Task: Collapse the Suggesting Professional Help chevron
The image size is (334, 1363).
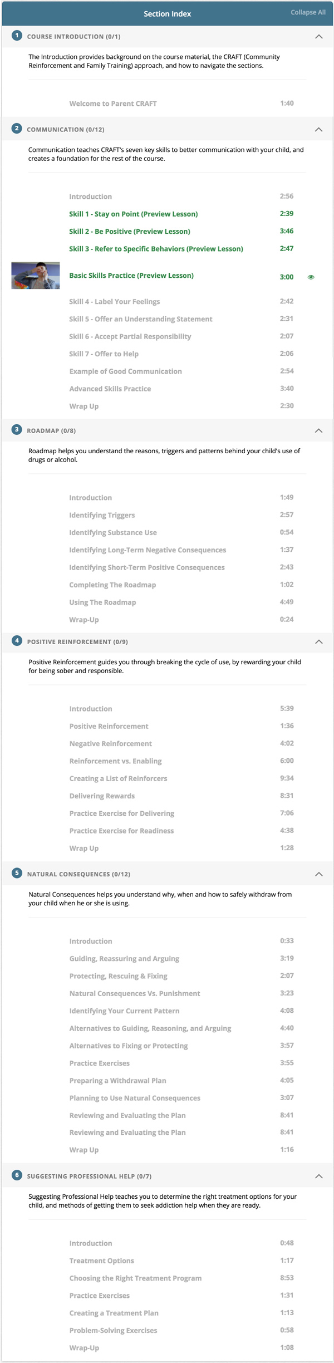Action: click(x=318, y=1176)
